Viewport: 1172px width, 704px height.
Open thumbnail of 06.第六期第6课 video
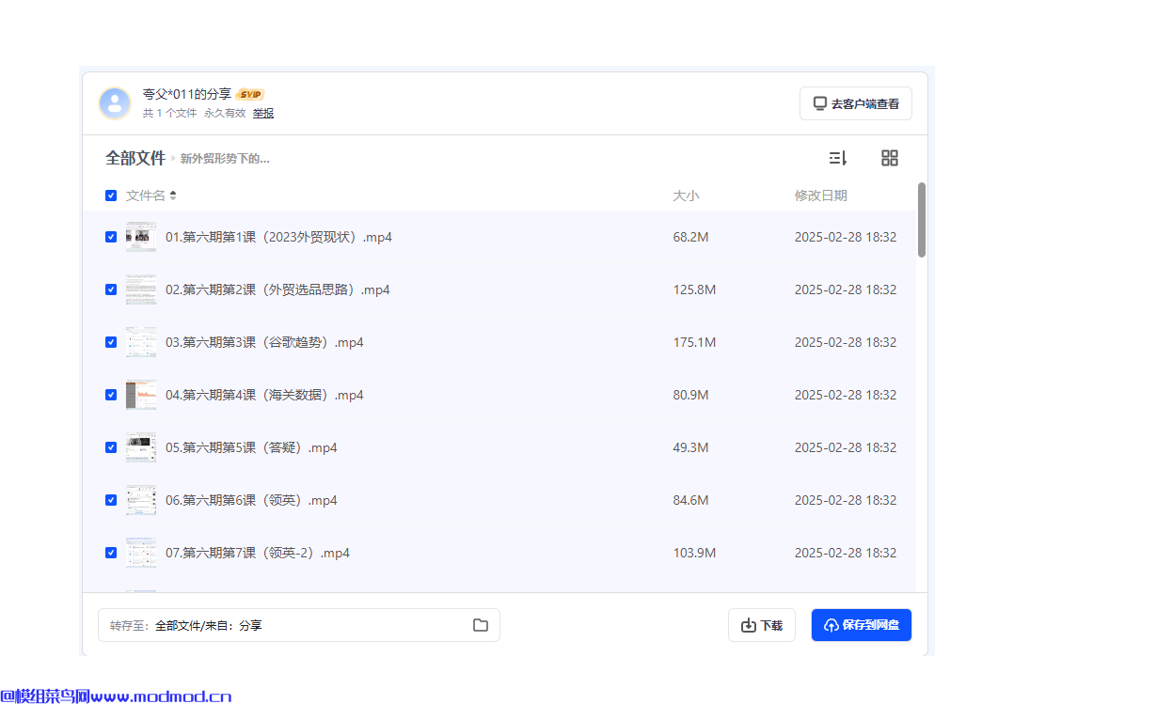pos(141,500)
